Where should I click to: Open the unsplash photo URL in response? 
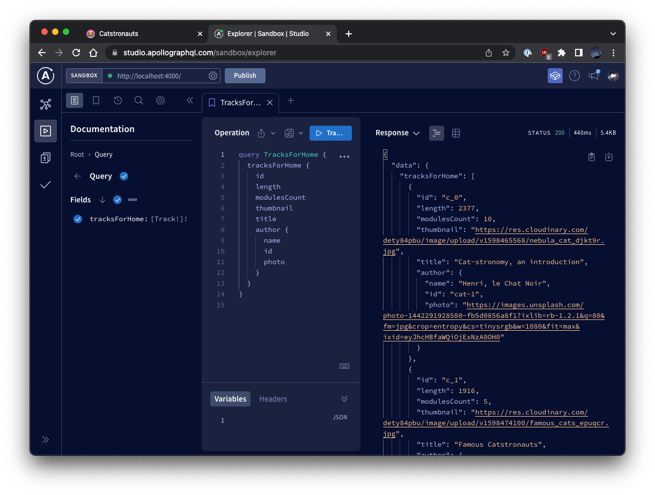[x=494, y=321]
